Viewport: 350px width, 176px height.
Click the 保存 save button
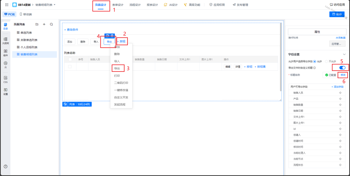(x=337, y=14)
